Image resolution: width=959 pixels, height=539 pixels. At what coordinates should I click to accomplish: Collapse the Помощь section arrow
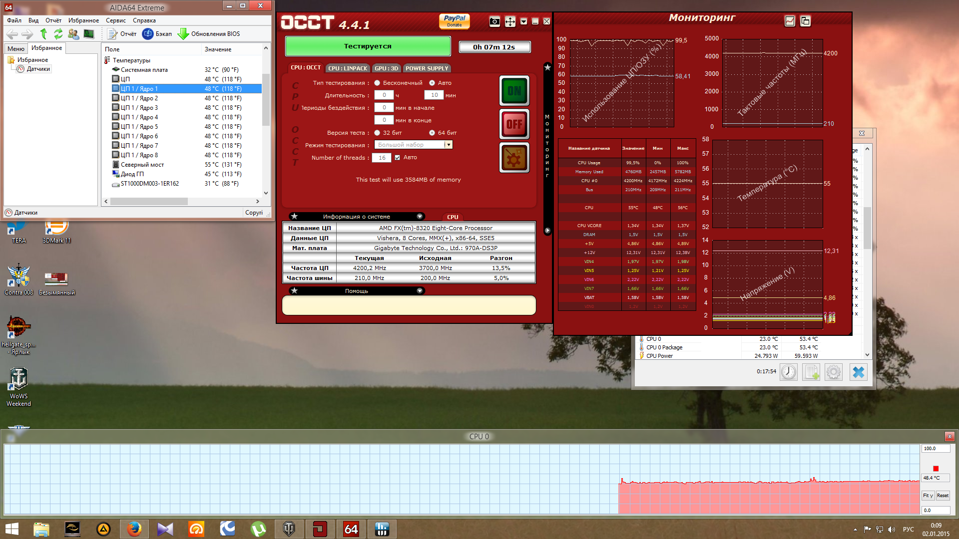[x=420, y=291]
